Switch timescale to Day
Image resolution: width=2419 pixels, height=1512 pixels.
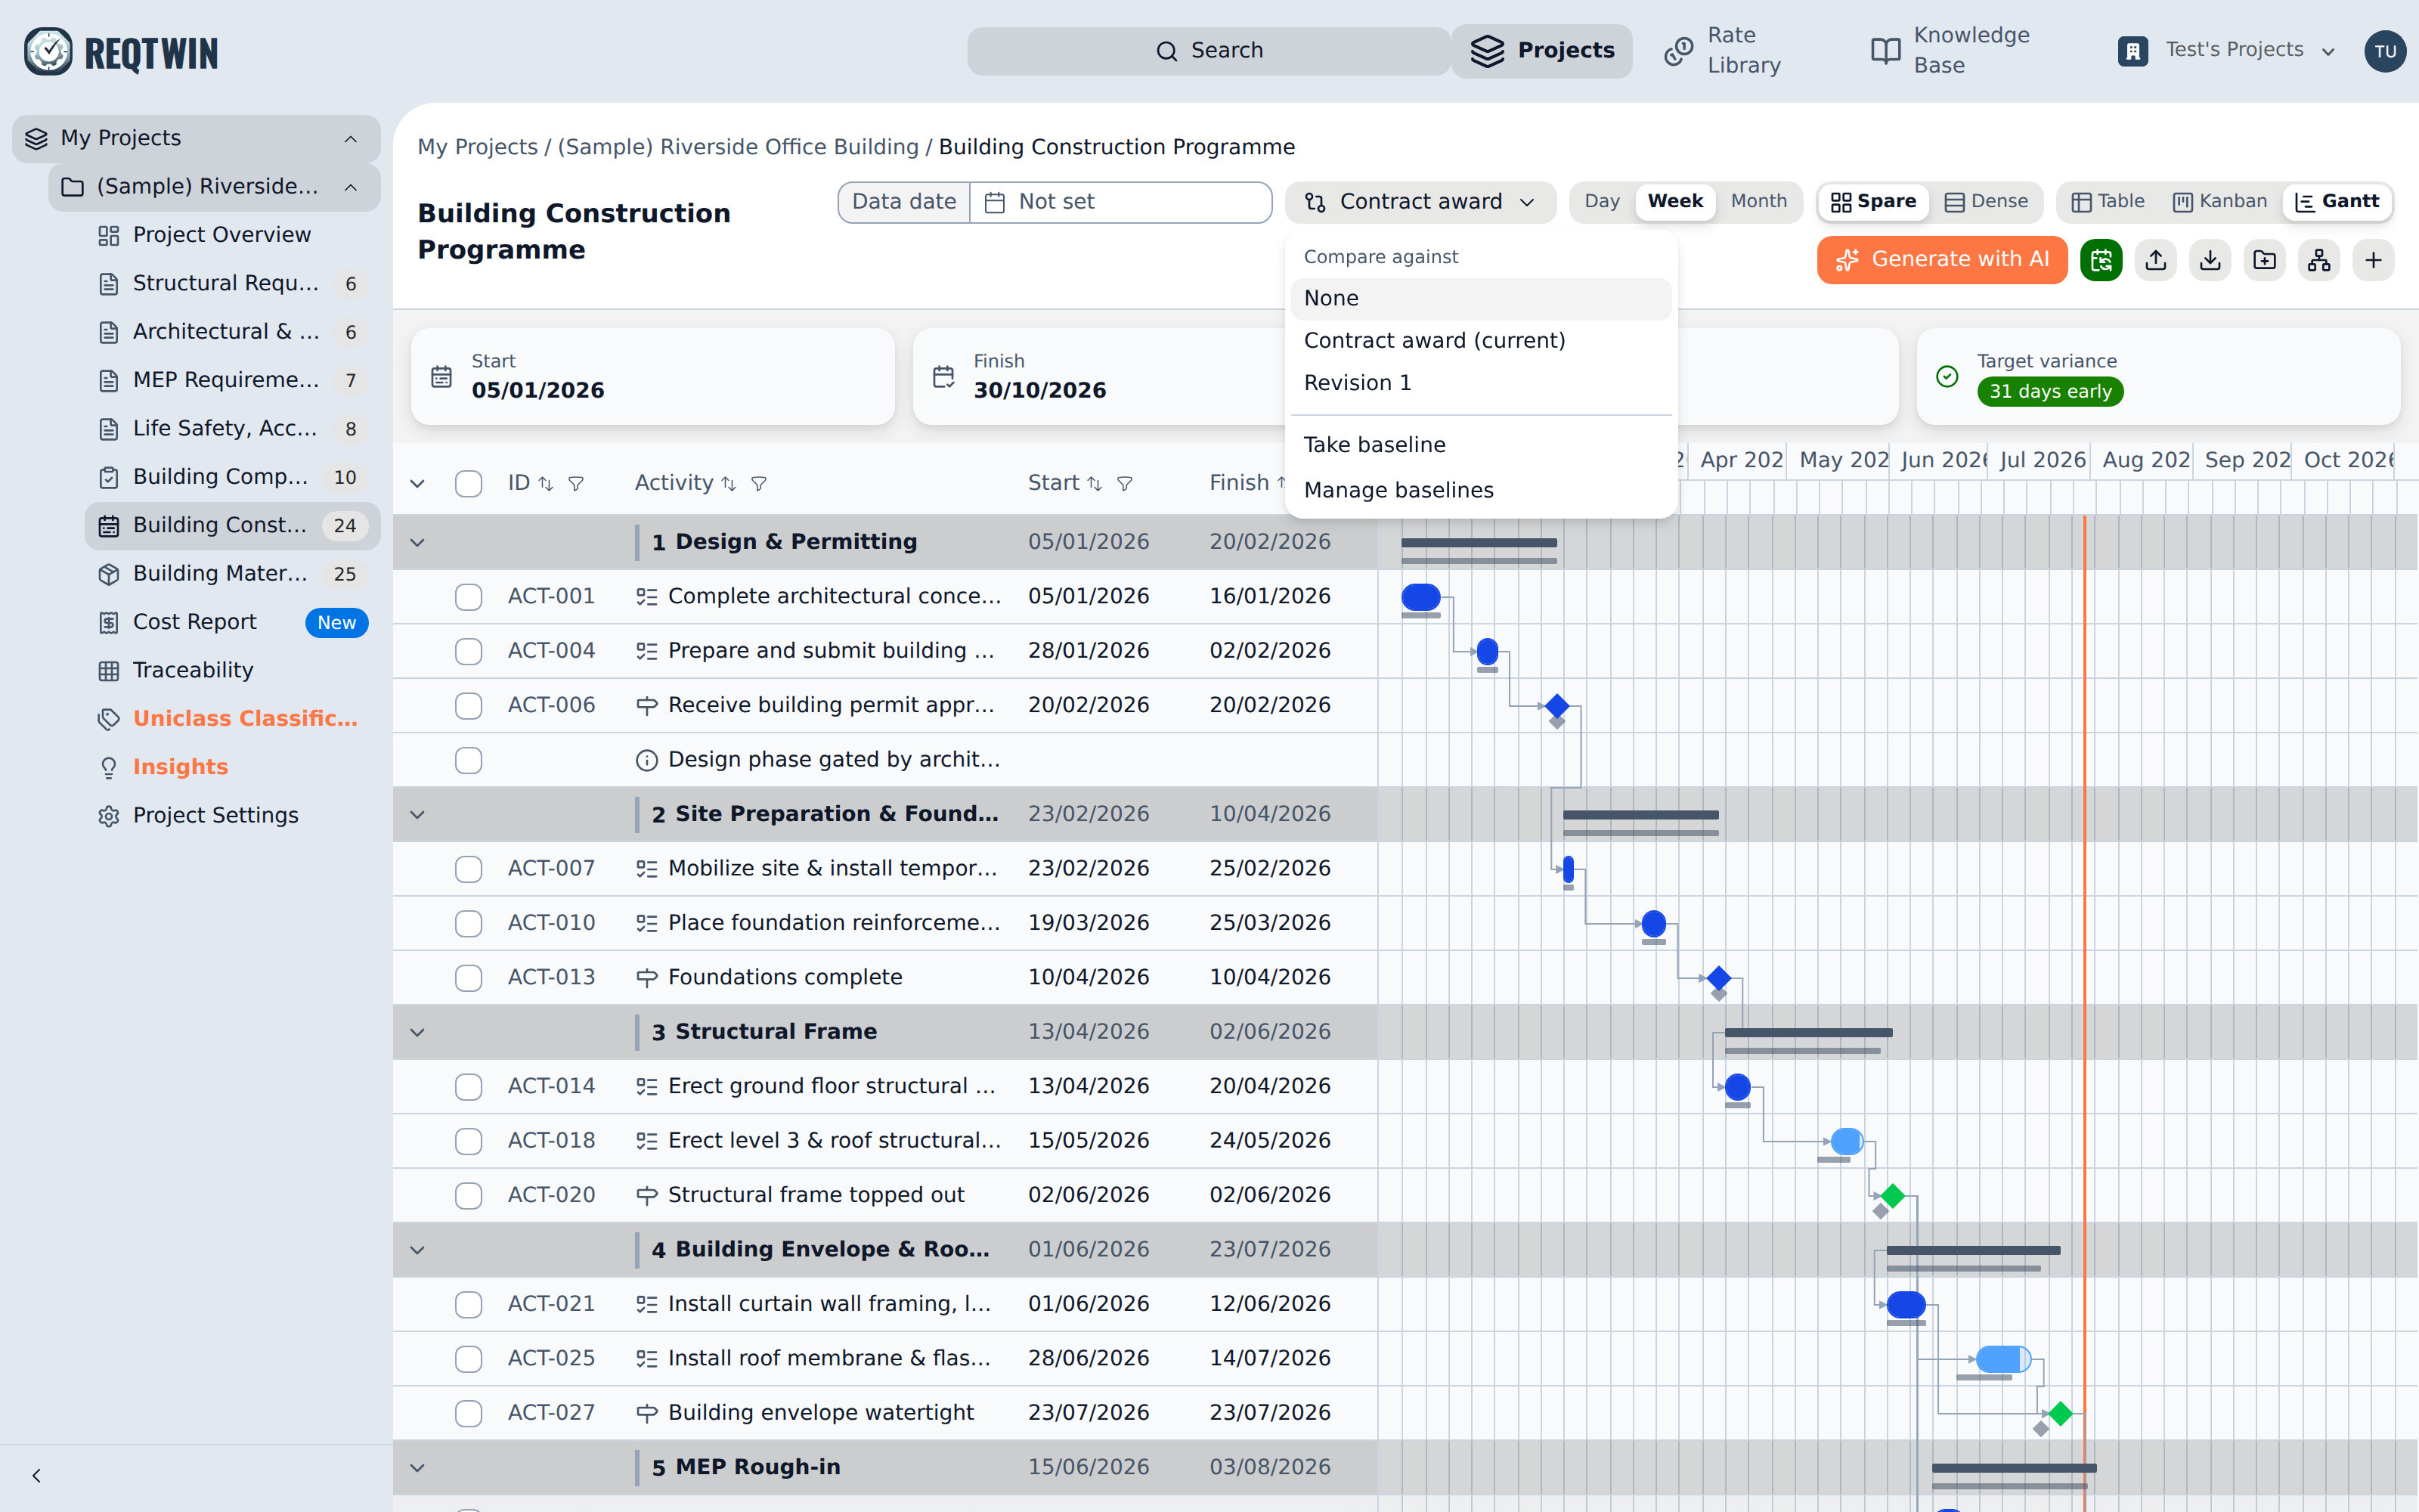[1601, 202]
